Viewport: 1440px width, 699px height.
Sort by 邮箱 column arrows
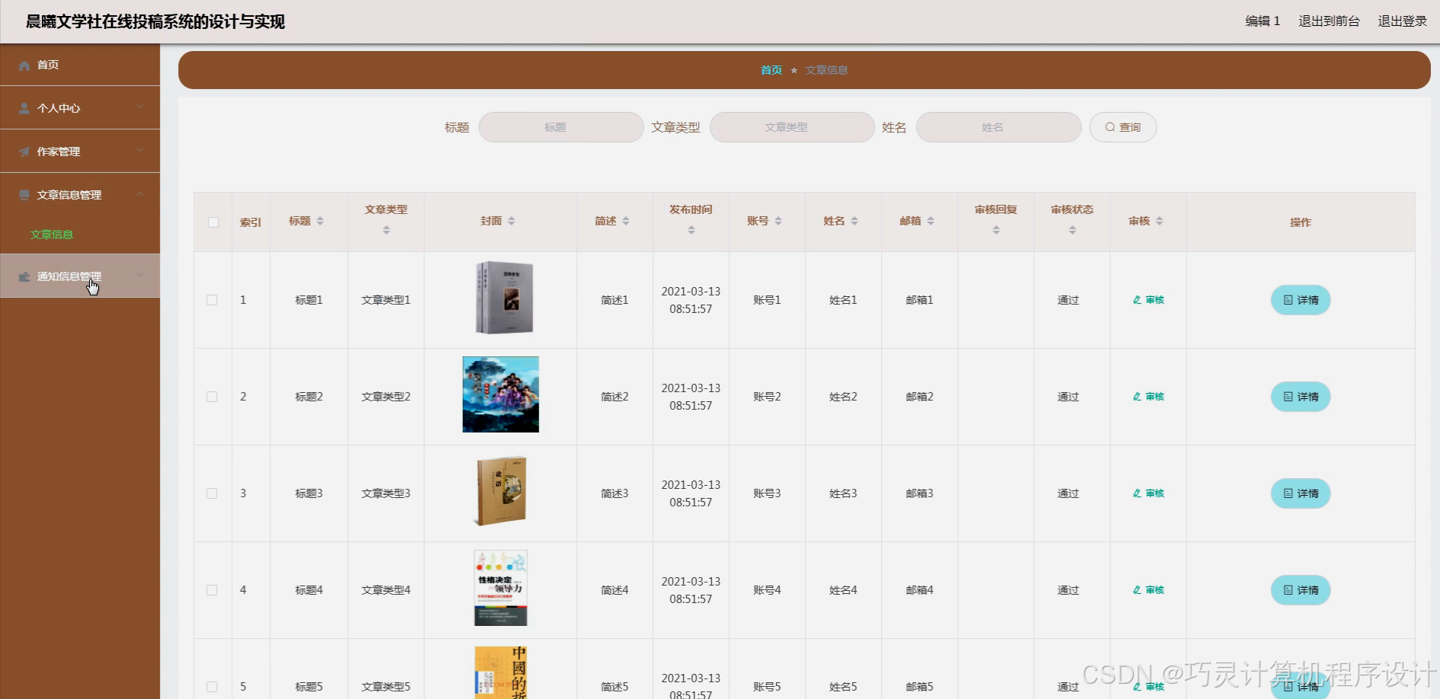point(931,221)
